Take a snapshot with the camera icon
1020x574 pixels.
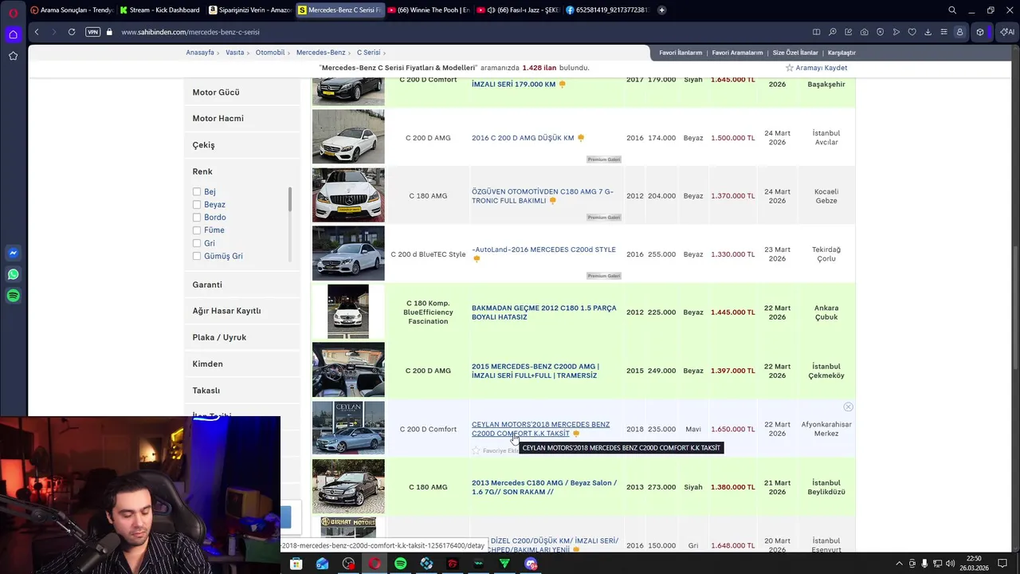tap(864, 32)
